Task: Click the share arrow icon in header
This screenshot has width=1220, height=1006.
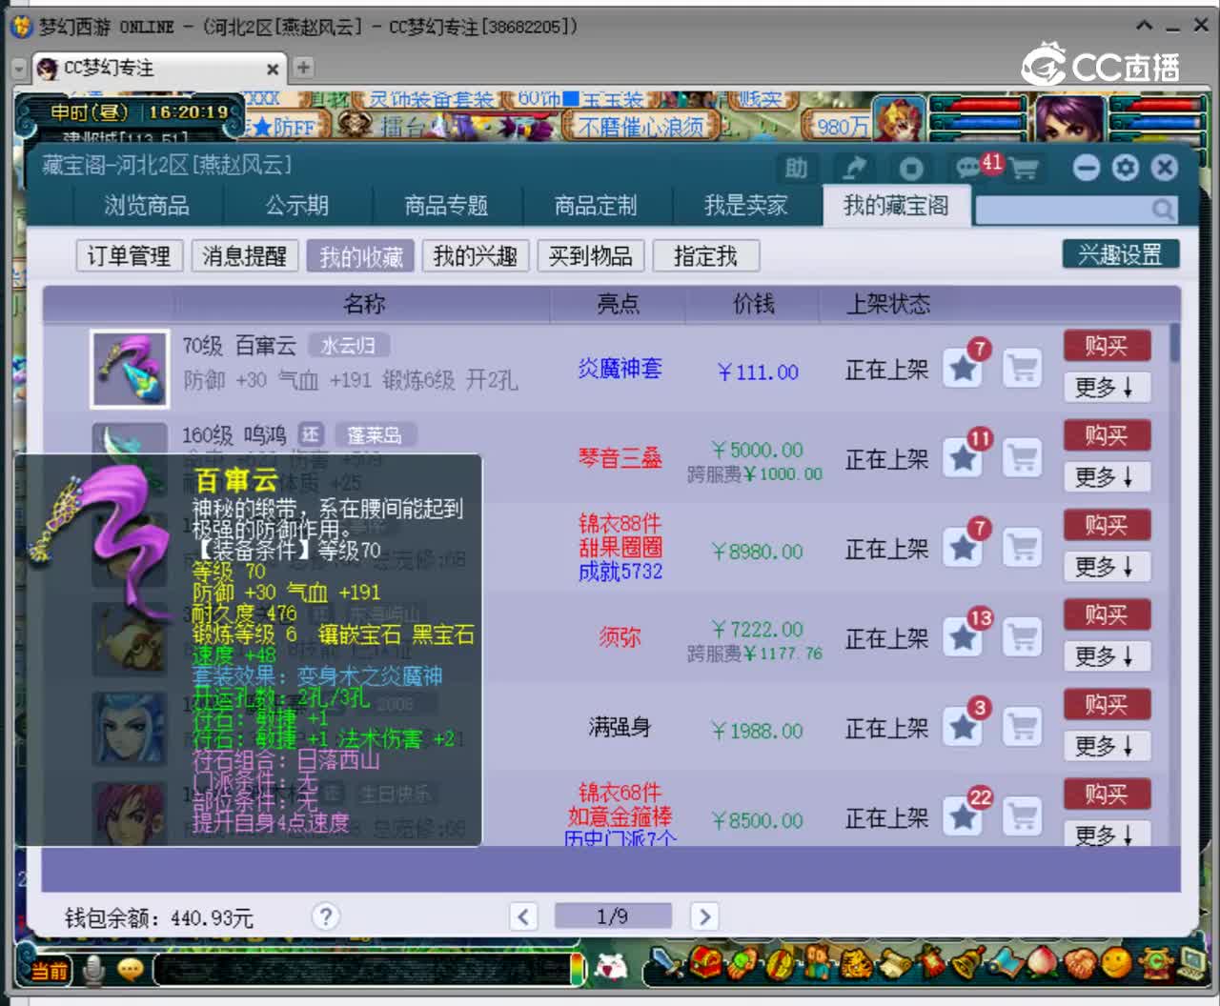Action: point(854,169)
